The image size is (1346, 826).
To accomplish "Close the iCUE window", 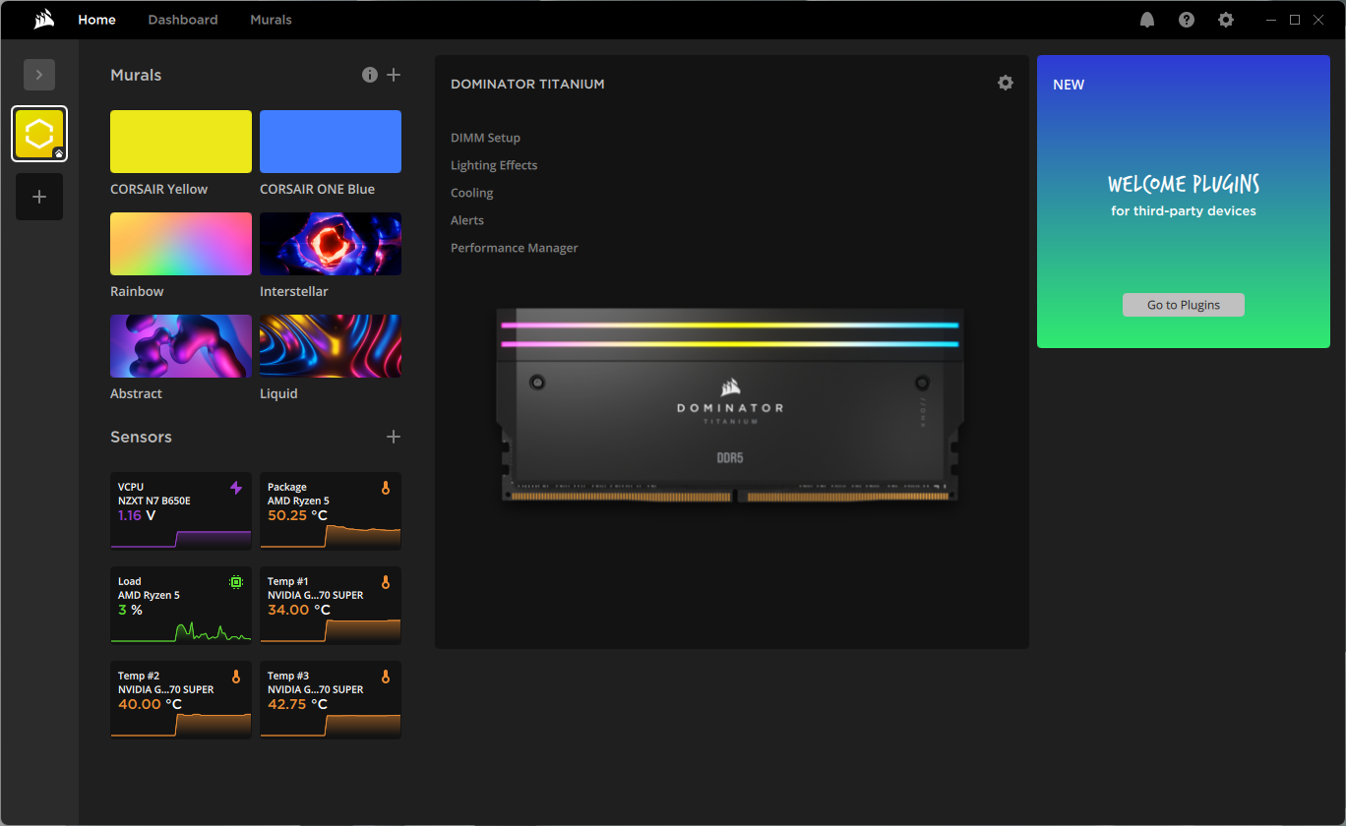I will (x=1318, y=20).
